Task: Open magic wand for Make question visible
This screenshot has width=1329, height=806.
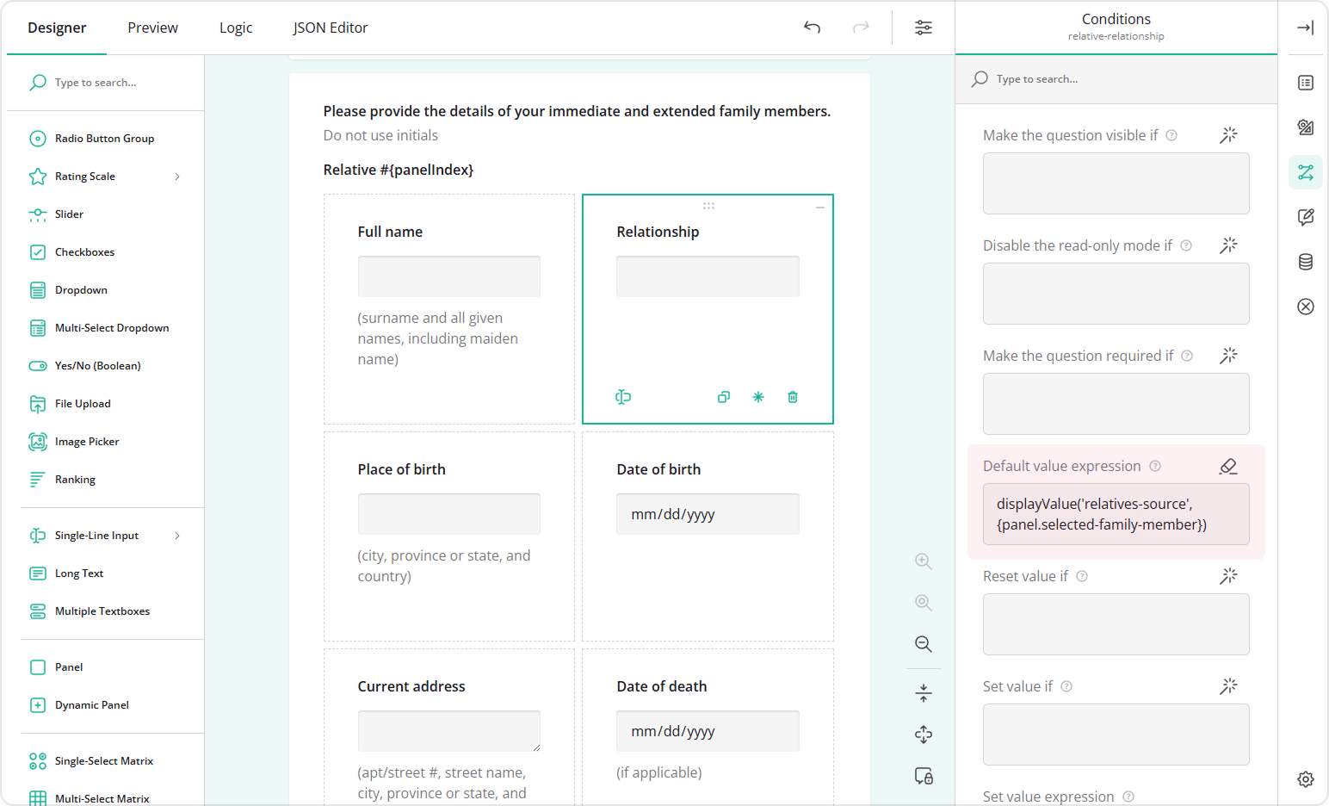Action: (1228, 135)
